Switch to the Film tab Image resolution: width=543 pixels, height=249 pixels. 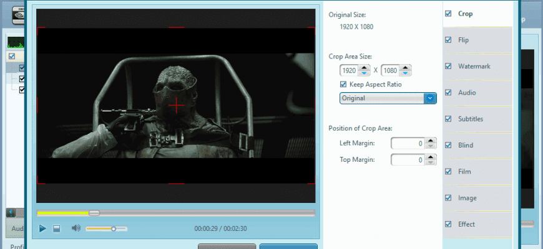pos(477,172)
